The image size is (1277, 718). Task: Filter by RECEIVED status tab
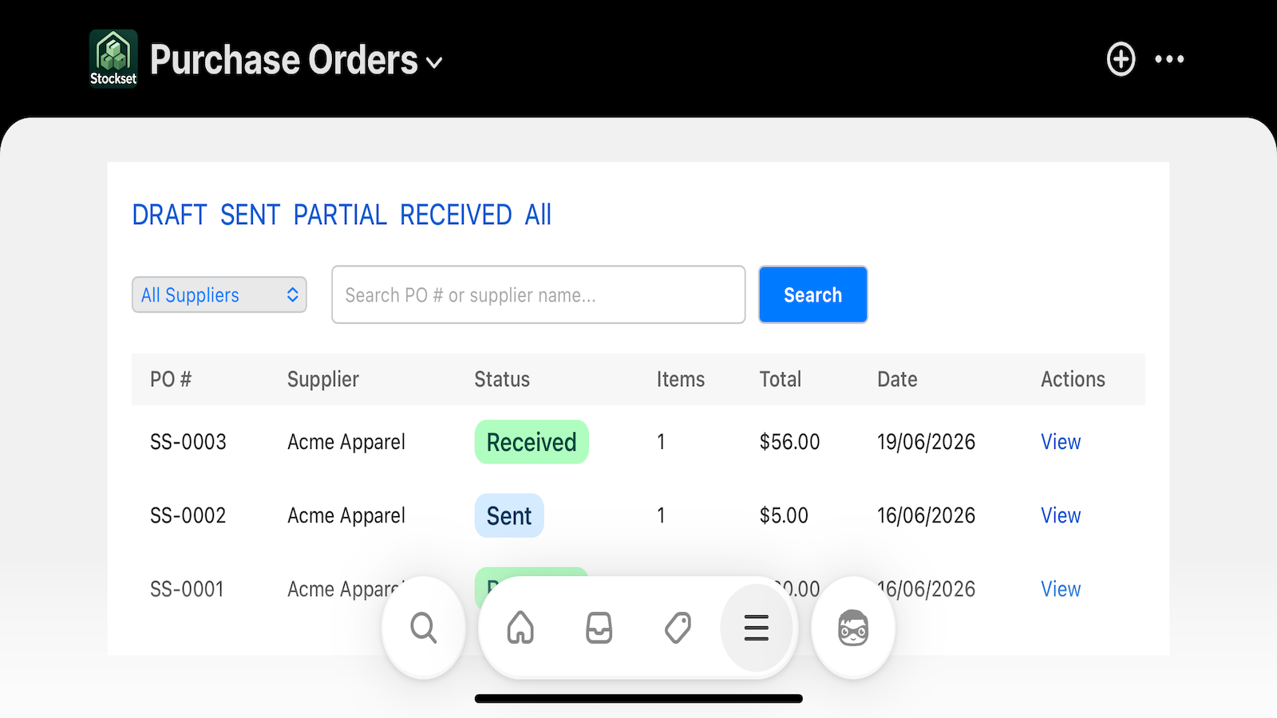tap(456, 215)
